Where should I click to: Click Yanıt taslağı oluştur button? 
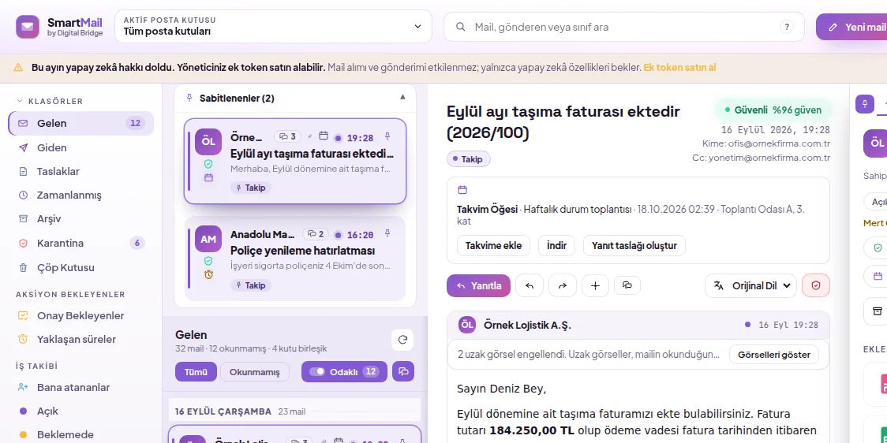pyautogui.click(x=634, y=246)
